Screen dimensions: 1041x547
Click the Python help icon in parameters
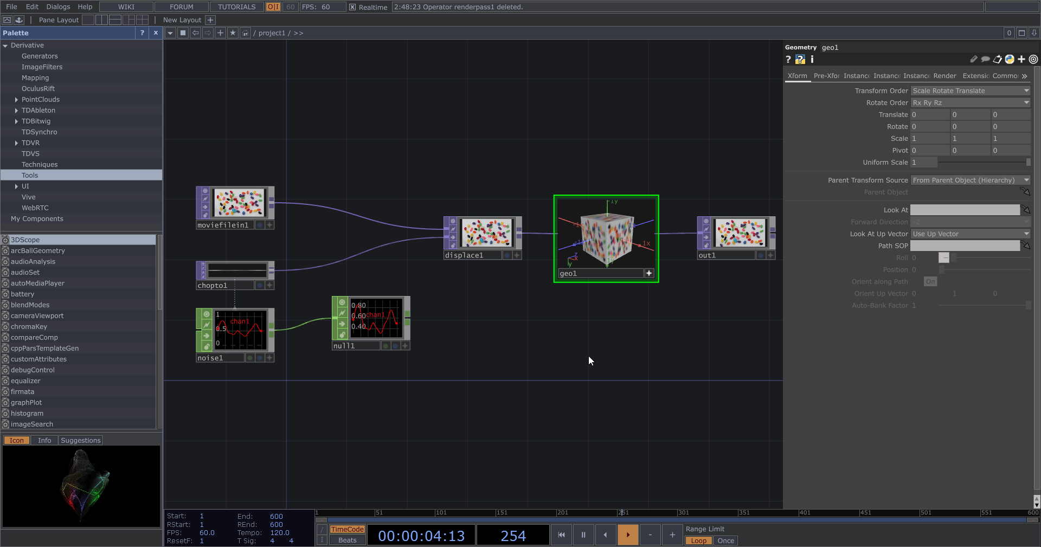[x=800, y=60]
